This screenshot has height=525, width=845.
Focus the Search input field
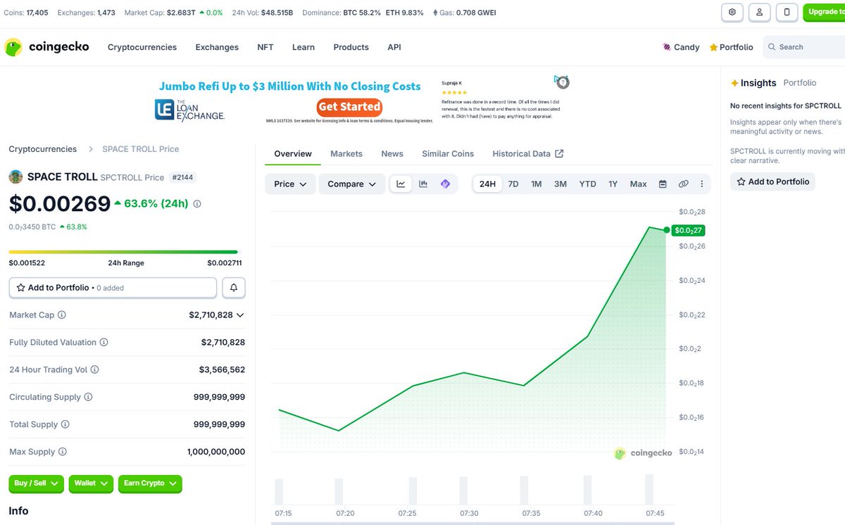point(804,47)
